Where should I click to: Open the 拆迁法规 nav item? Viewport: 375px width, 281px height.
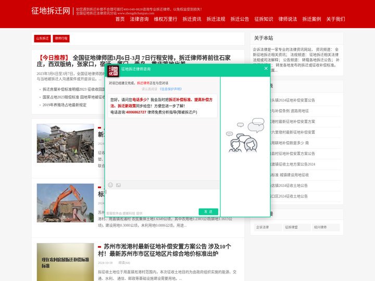tap(216, 19)
